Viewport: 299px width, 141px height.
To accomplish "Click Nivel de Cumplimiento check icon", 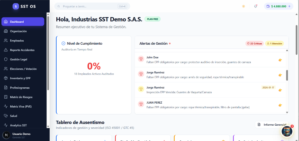I will pyautogui.click(x=63, y=44).
